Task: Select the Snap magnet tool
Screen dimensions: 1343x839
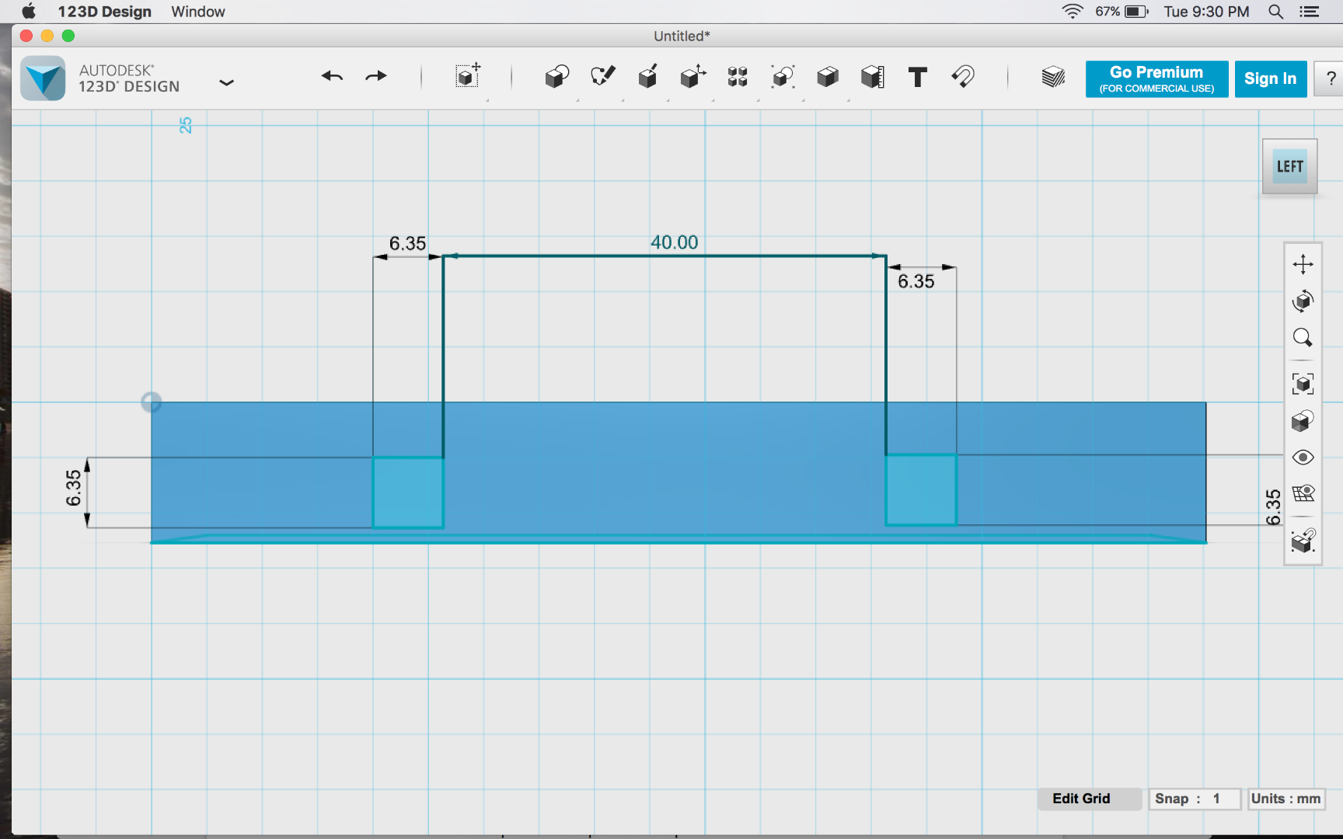Action: click(963, 76)
